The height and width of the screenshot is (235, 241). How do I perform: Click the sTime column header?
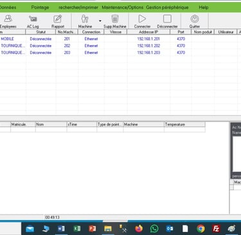click(82, 125)
